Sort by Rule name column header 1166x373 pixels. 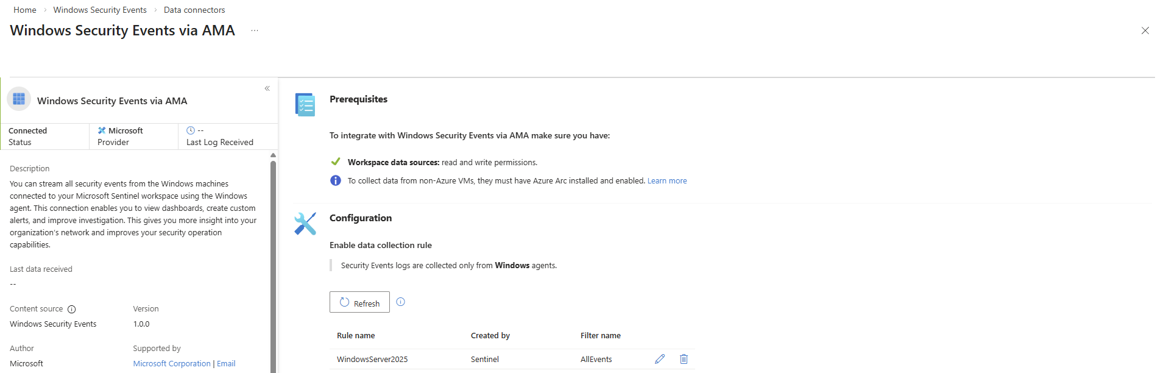(356, 336)
